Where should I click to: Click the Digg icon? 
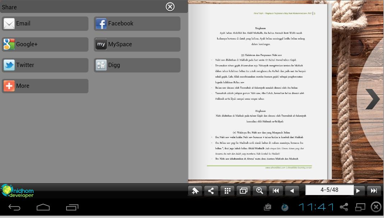click(x=101, y=65)
